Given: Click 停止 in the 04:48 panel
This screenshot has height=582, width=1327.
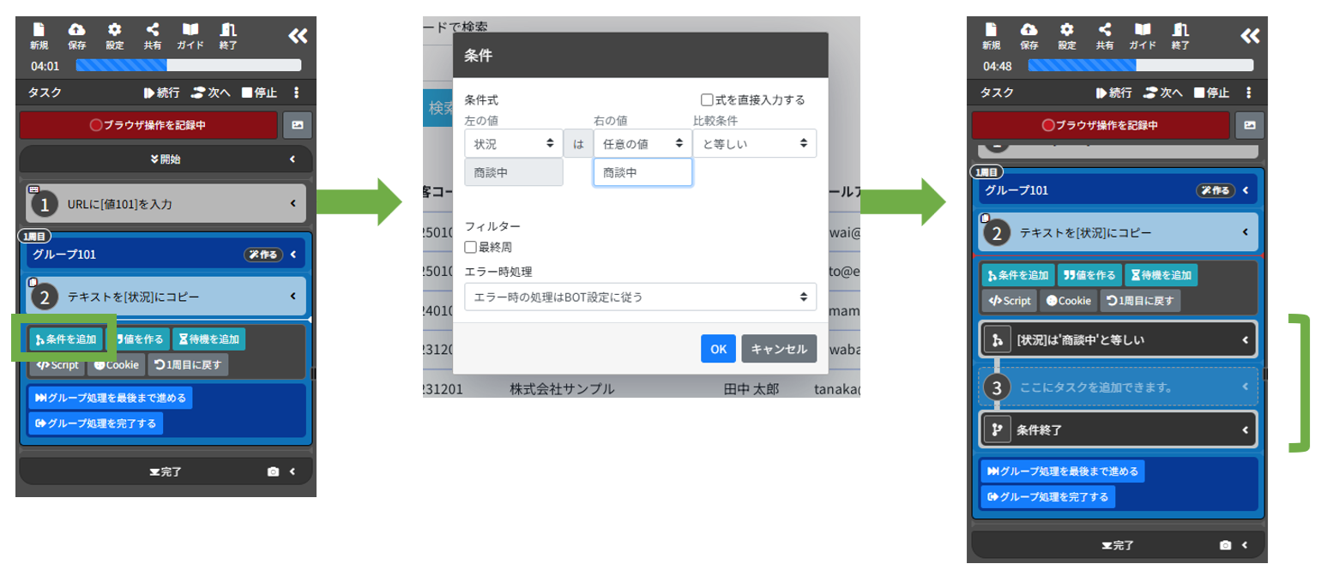Looking at the screenshot, I should tap(1211, 93).
